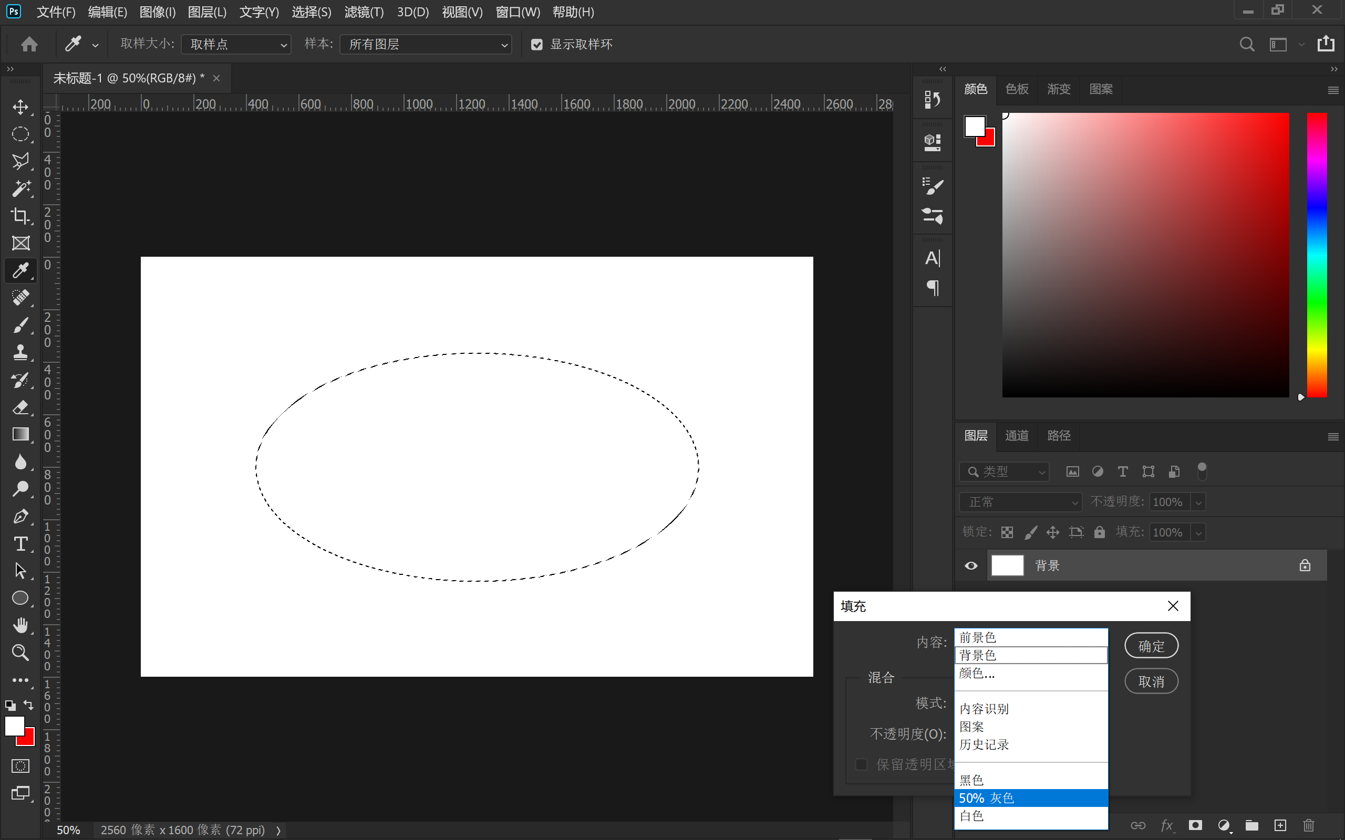The image size is (1345, 840).
Task: Select the Ellipse shape tool
Action: point(20,598)
